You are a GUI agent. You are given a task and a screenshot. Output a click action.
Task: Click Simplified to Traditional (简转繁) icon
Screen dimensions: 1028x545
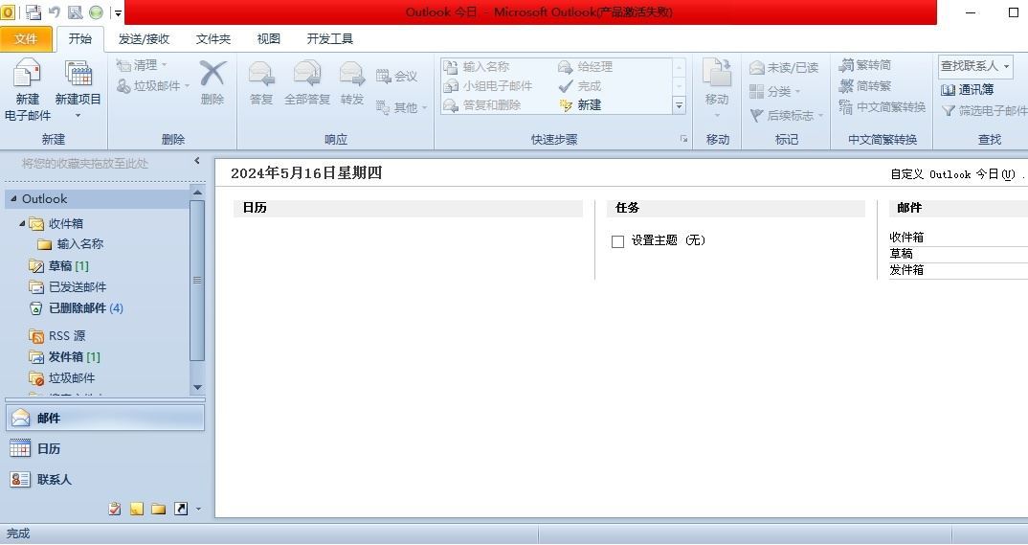click(x=846, y=86)
